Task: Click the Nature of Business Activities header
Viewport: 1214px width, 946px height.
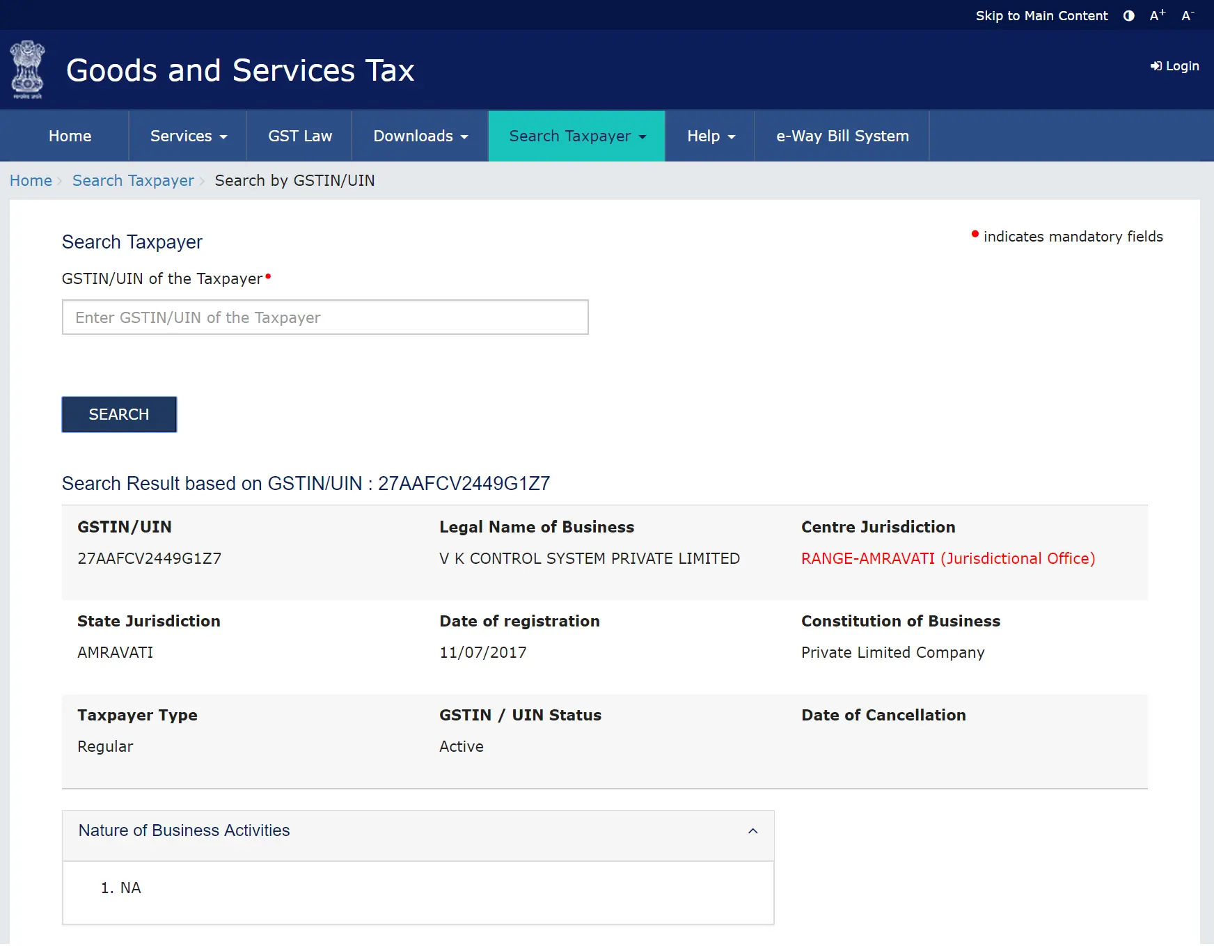Action: pos(184,831)
